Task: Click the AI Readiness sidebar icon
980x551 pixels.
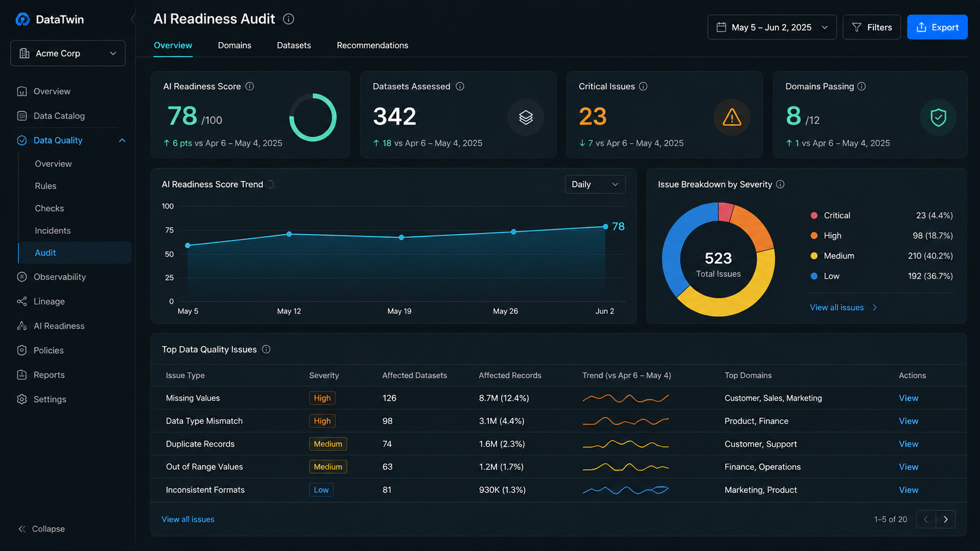Action: pos(22,326)
